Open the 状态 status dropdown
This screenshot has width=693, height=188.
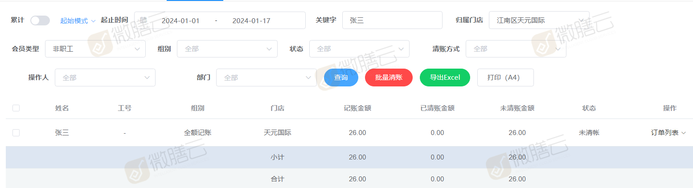pos(359,49)
